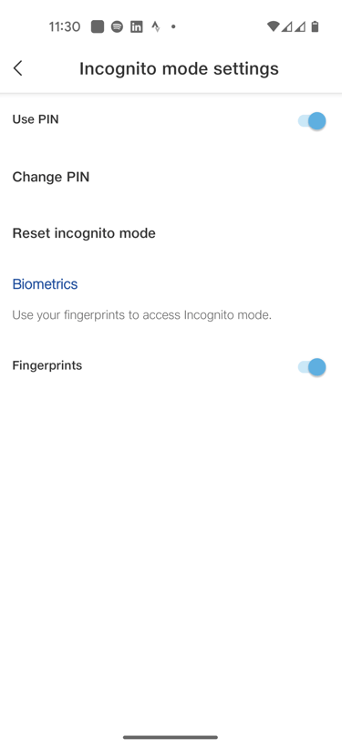
Task: Tap the Biometrics section heading
Action: point(45,284)
